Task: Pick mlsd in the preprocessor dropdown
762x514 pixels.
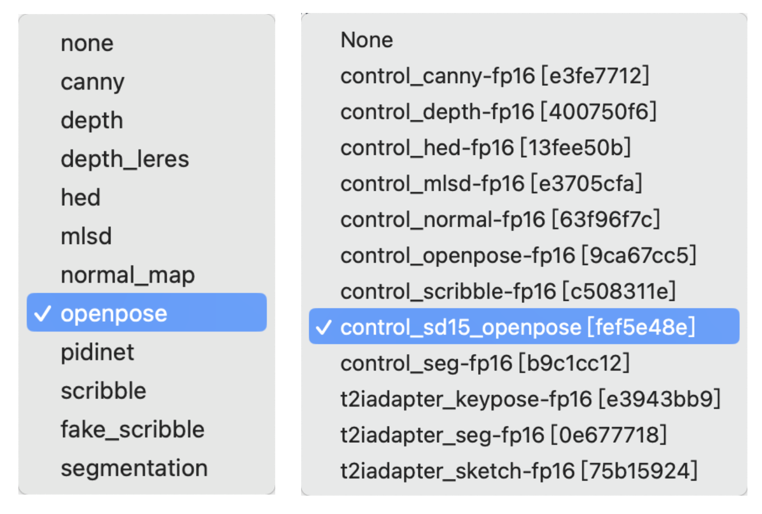Action: tap(86, 235)
